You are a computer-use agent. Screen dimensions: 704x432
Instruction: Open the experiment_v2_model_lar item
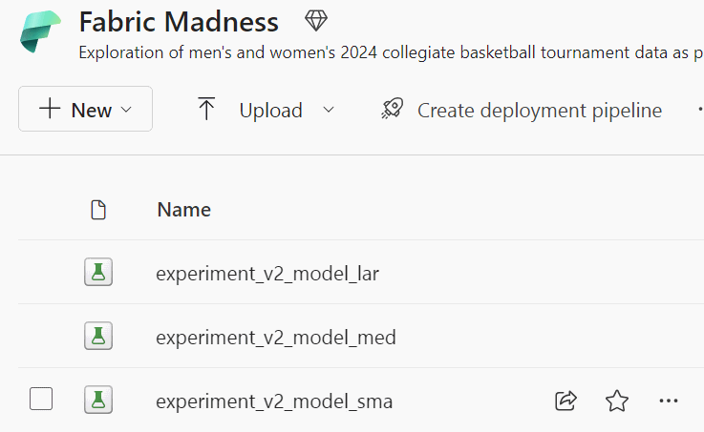point(267,274)
